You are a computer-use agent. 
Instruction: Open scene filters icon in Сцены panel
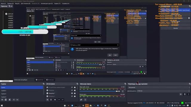coord(10,100)
